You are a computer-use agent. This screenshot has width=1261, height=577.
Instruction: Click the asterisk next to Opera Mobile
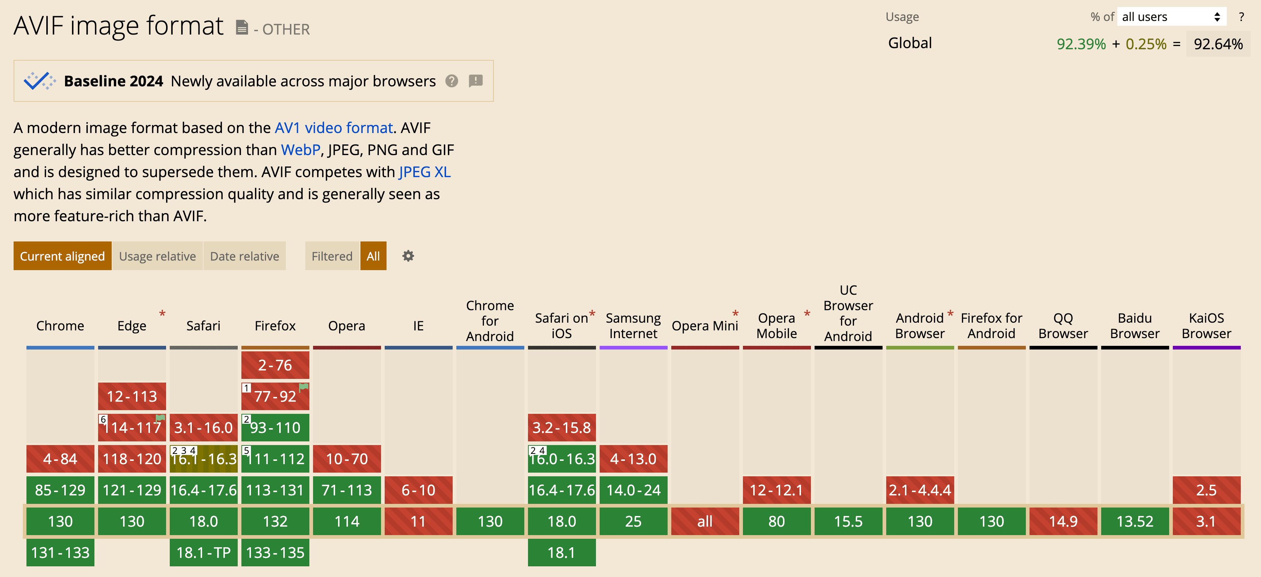tap(807, 313)
